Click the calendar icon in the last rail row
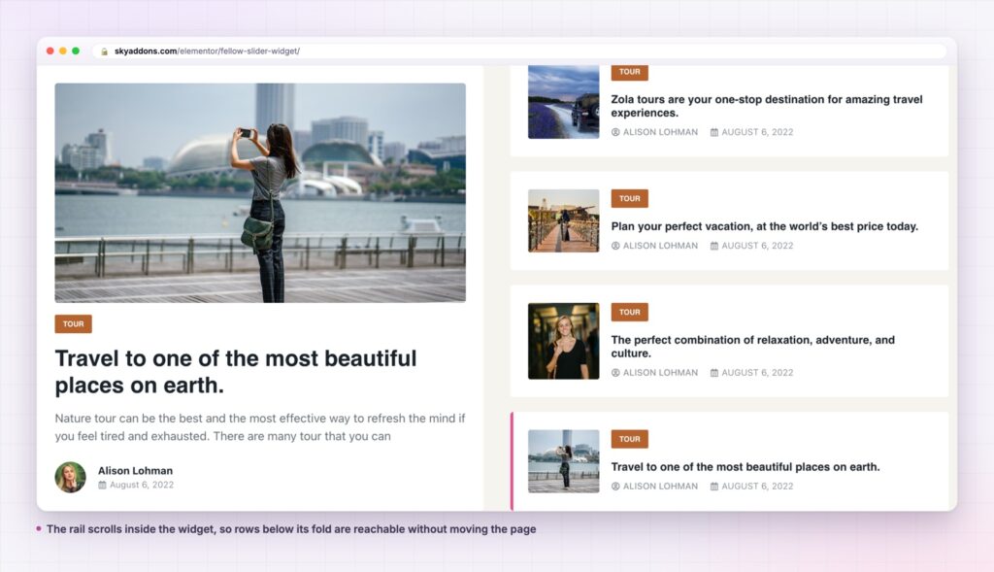Screen dimensions: 994x572 tap(714, 486)
